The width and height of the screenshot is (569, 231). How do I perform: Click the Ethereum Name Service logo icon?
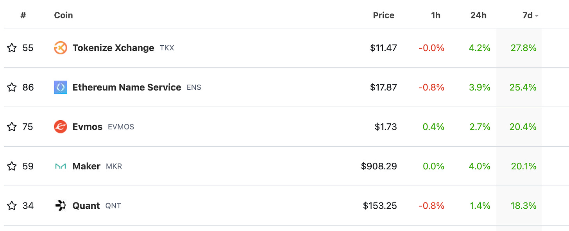pyautogui.click(x=61, y=87)
